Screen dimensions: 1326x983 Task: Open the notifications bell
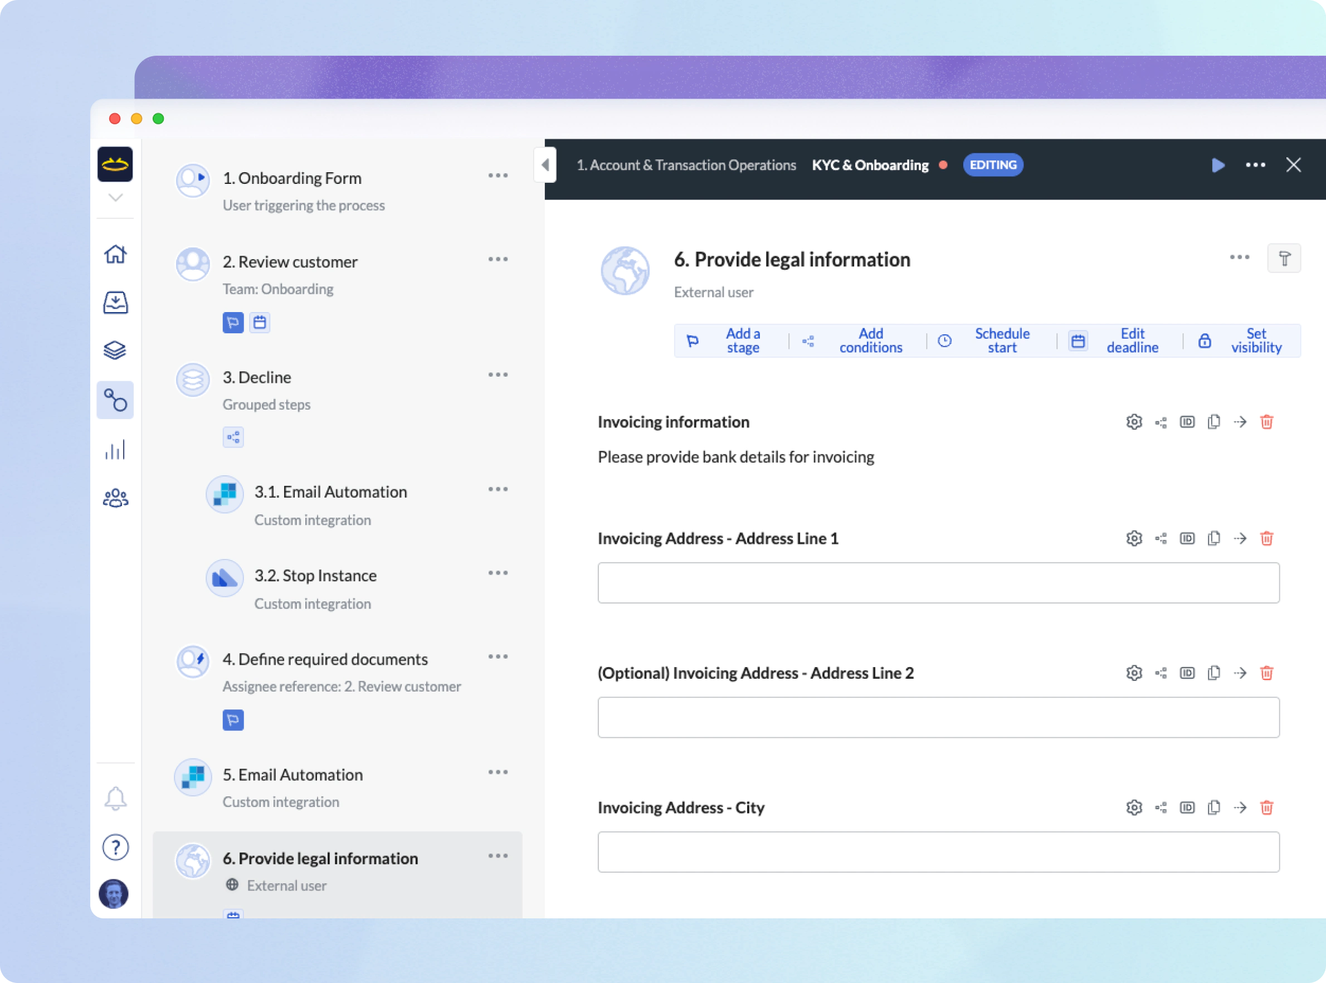[x=115, y=799]
